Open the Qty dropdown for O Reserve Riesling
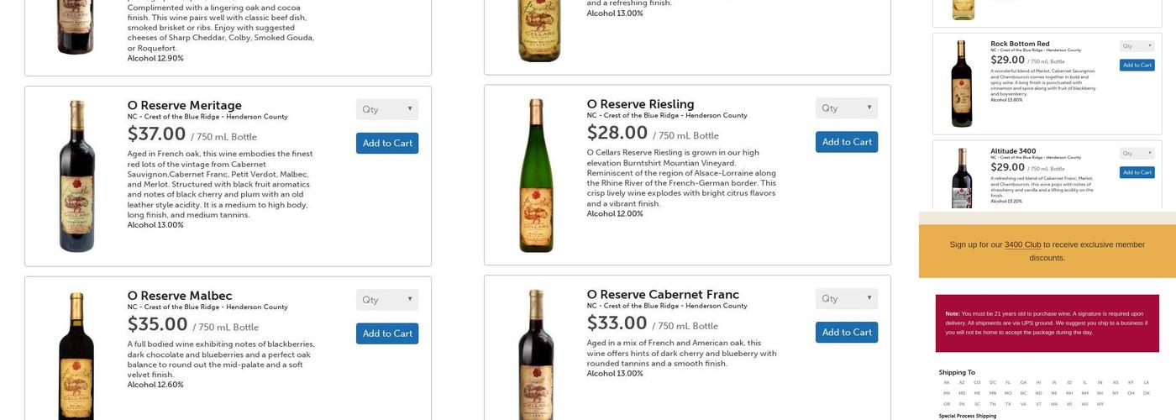The height and width of the screenshot is (420, 1176). click(x=846, y=108)
